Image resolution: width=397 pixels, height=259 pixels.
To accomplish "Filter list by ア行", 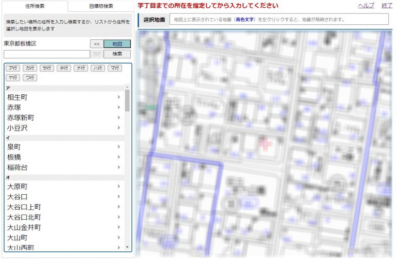I will coord(13,68).
